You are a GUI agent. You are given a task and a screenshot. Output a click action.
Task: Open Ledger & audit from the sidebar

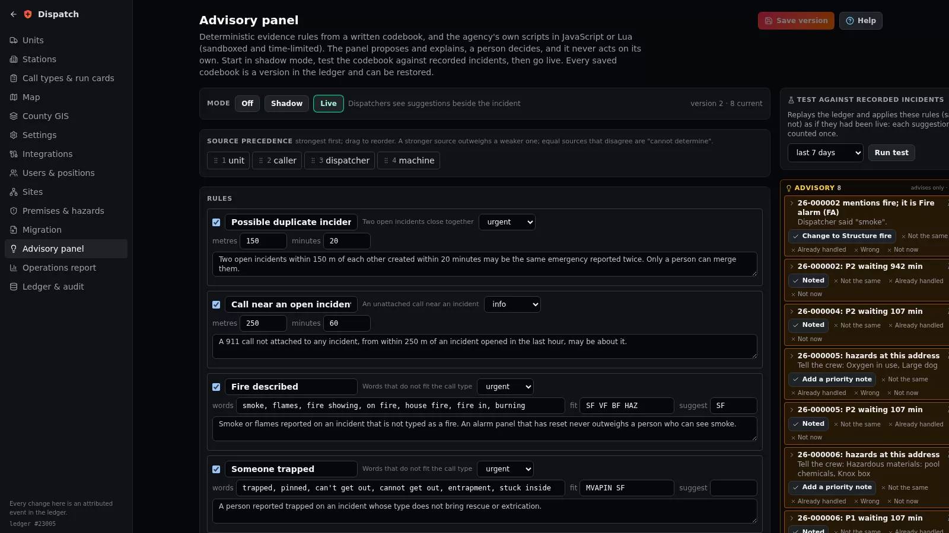click(x=66, y=287)
